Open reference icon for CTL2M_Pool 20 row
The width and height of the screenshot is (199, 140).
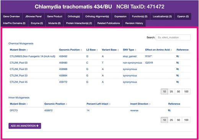coord(178,69)
